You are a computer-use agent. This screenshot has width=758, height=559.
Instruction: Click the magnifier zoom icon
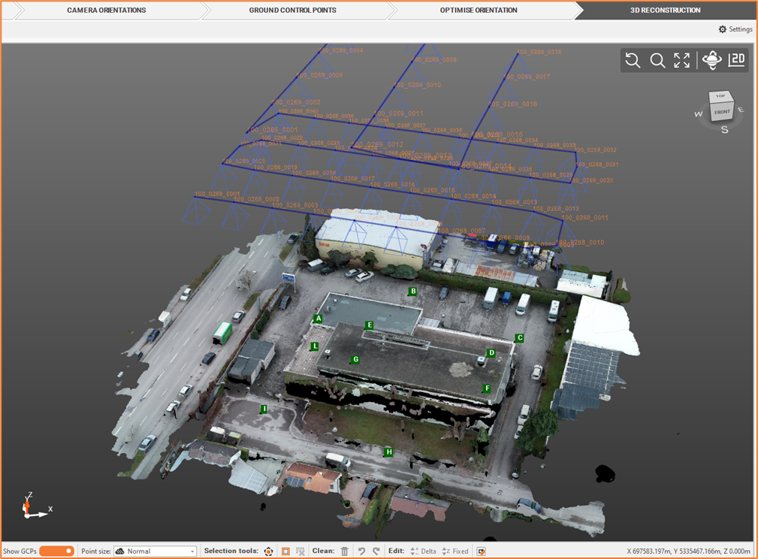657,61
